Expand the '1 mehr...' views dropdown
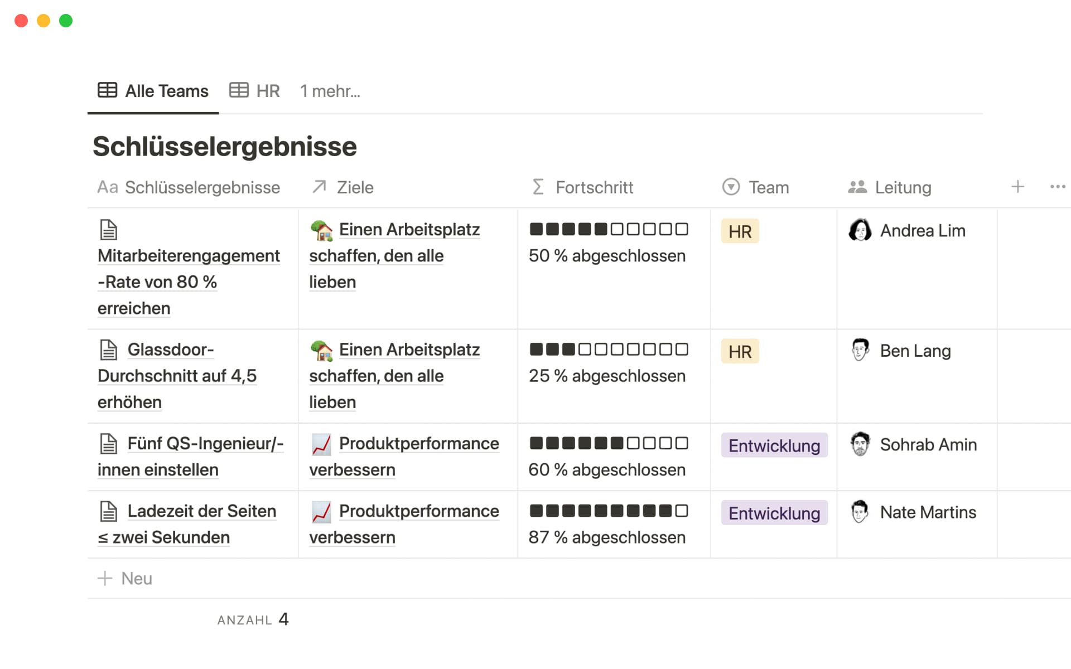Viewport: 1071px width, 669px height. click(330, 91)
